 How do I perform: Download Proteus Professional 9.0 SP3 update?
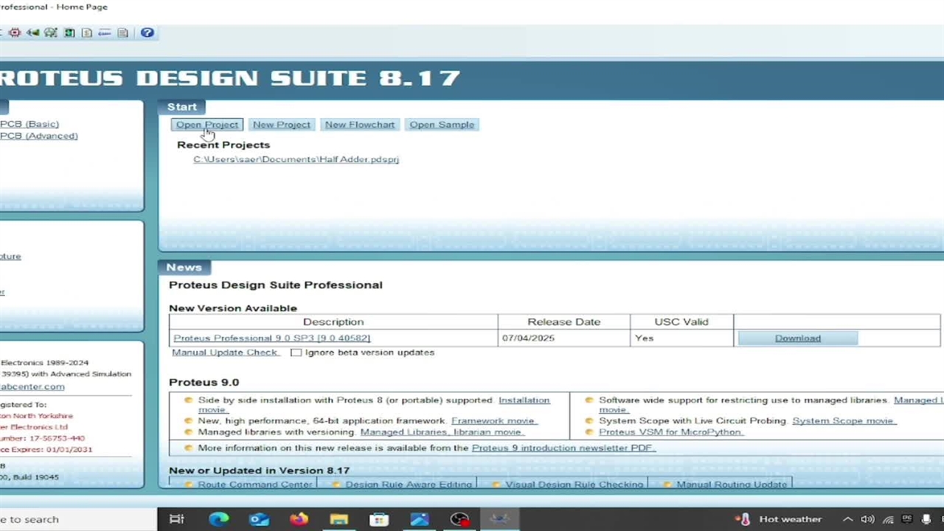click(797, 338)
